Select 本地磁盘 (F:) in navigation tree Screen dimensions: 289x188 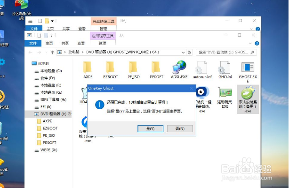pos(51,85)
